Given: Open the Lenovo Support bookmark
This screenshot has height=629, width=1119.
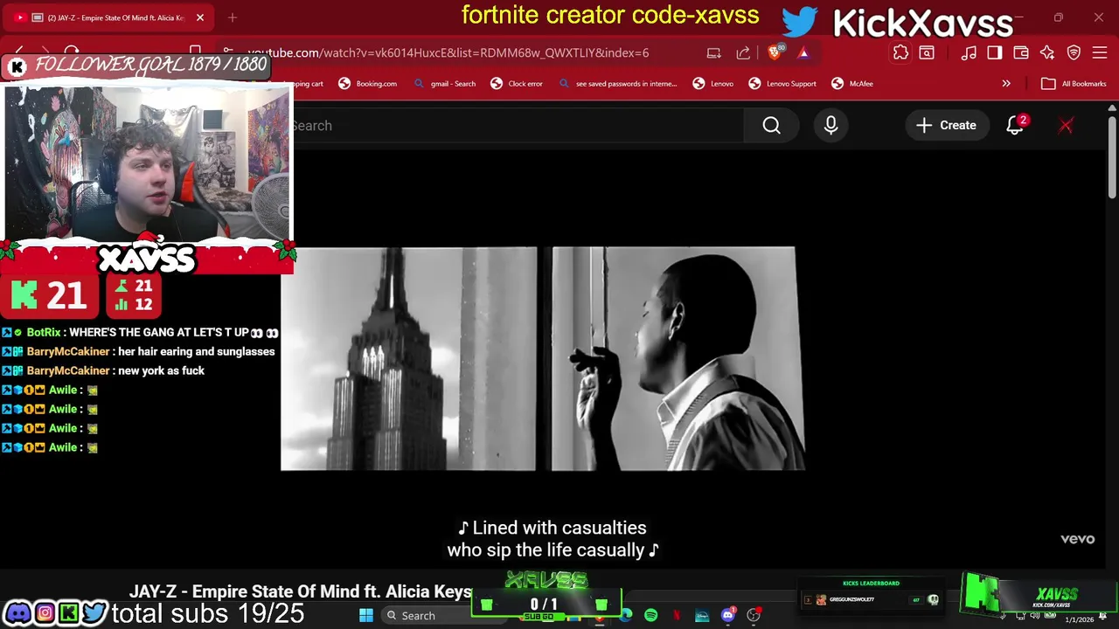Looking at the screenshot, I should (782, 84).
